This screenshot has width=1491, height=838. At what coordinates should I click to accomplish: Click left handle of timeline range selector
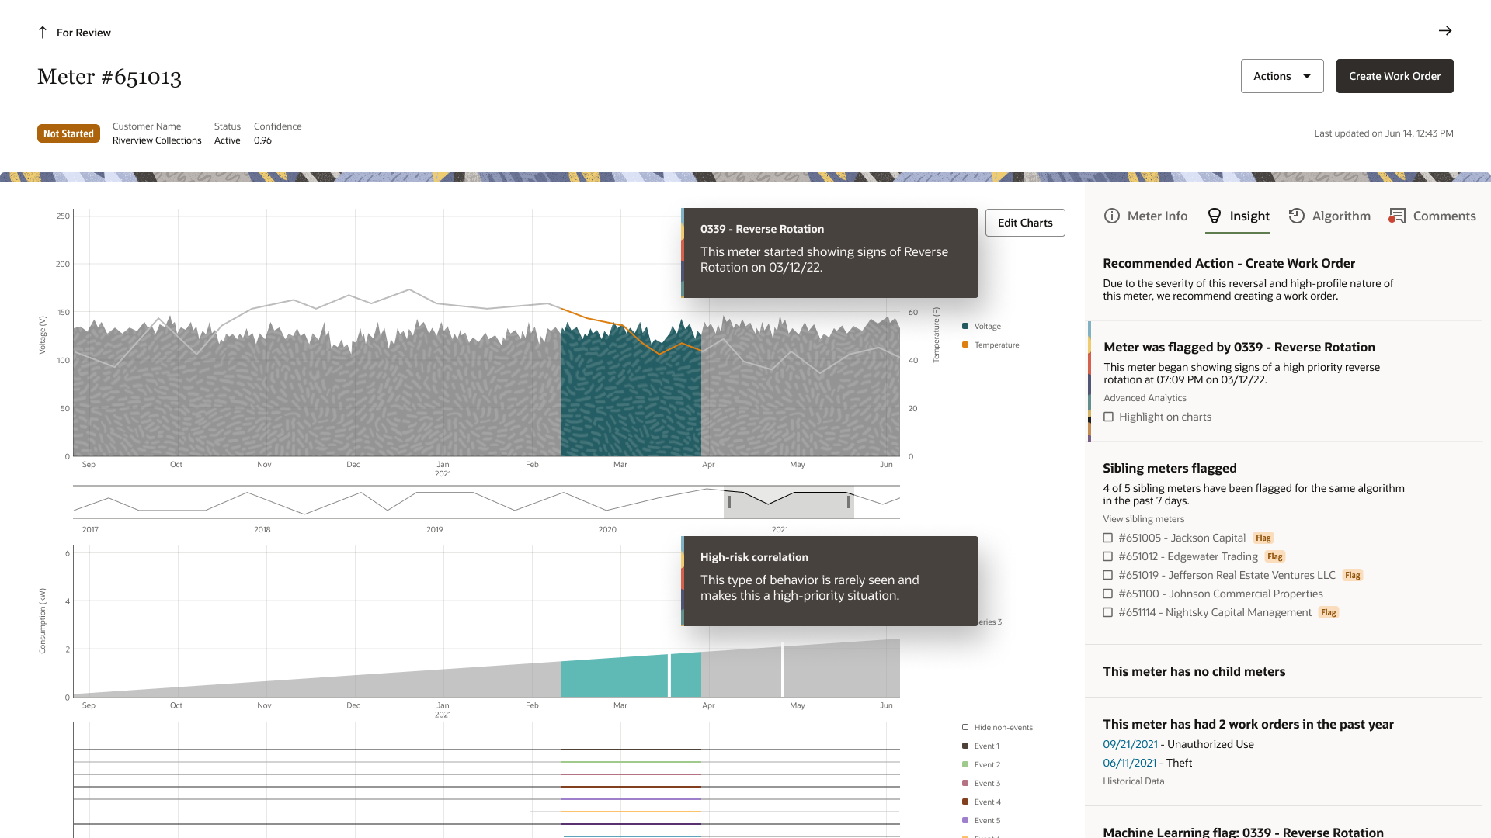[729, 502]
